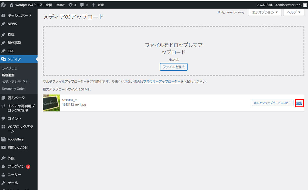Screen dimensions: 308x190
Task: Click the 固定ページ pages icon
Action: click(x=4, y=98)
